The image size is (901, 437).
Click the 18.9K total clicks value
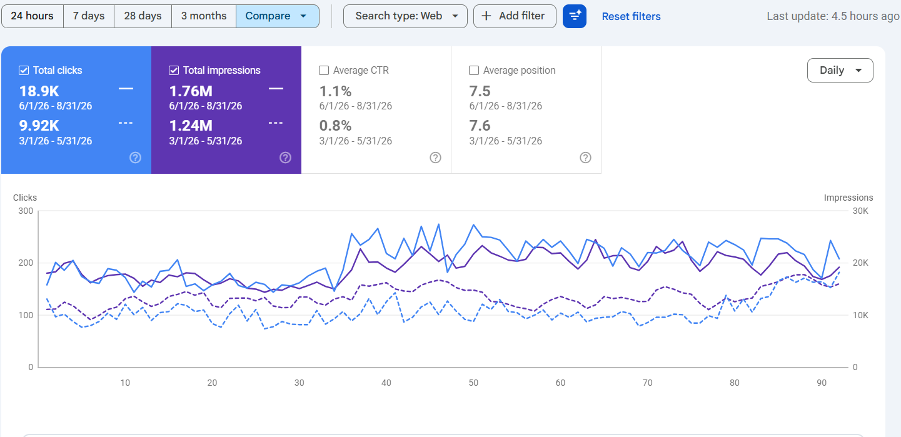pyautogui.click(x=39, y=92)
